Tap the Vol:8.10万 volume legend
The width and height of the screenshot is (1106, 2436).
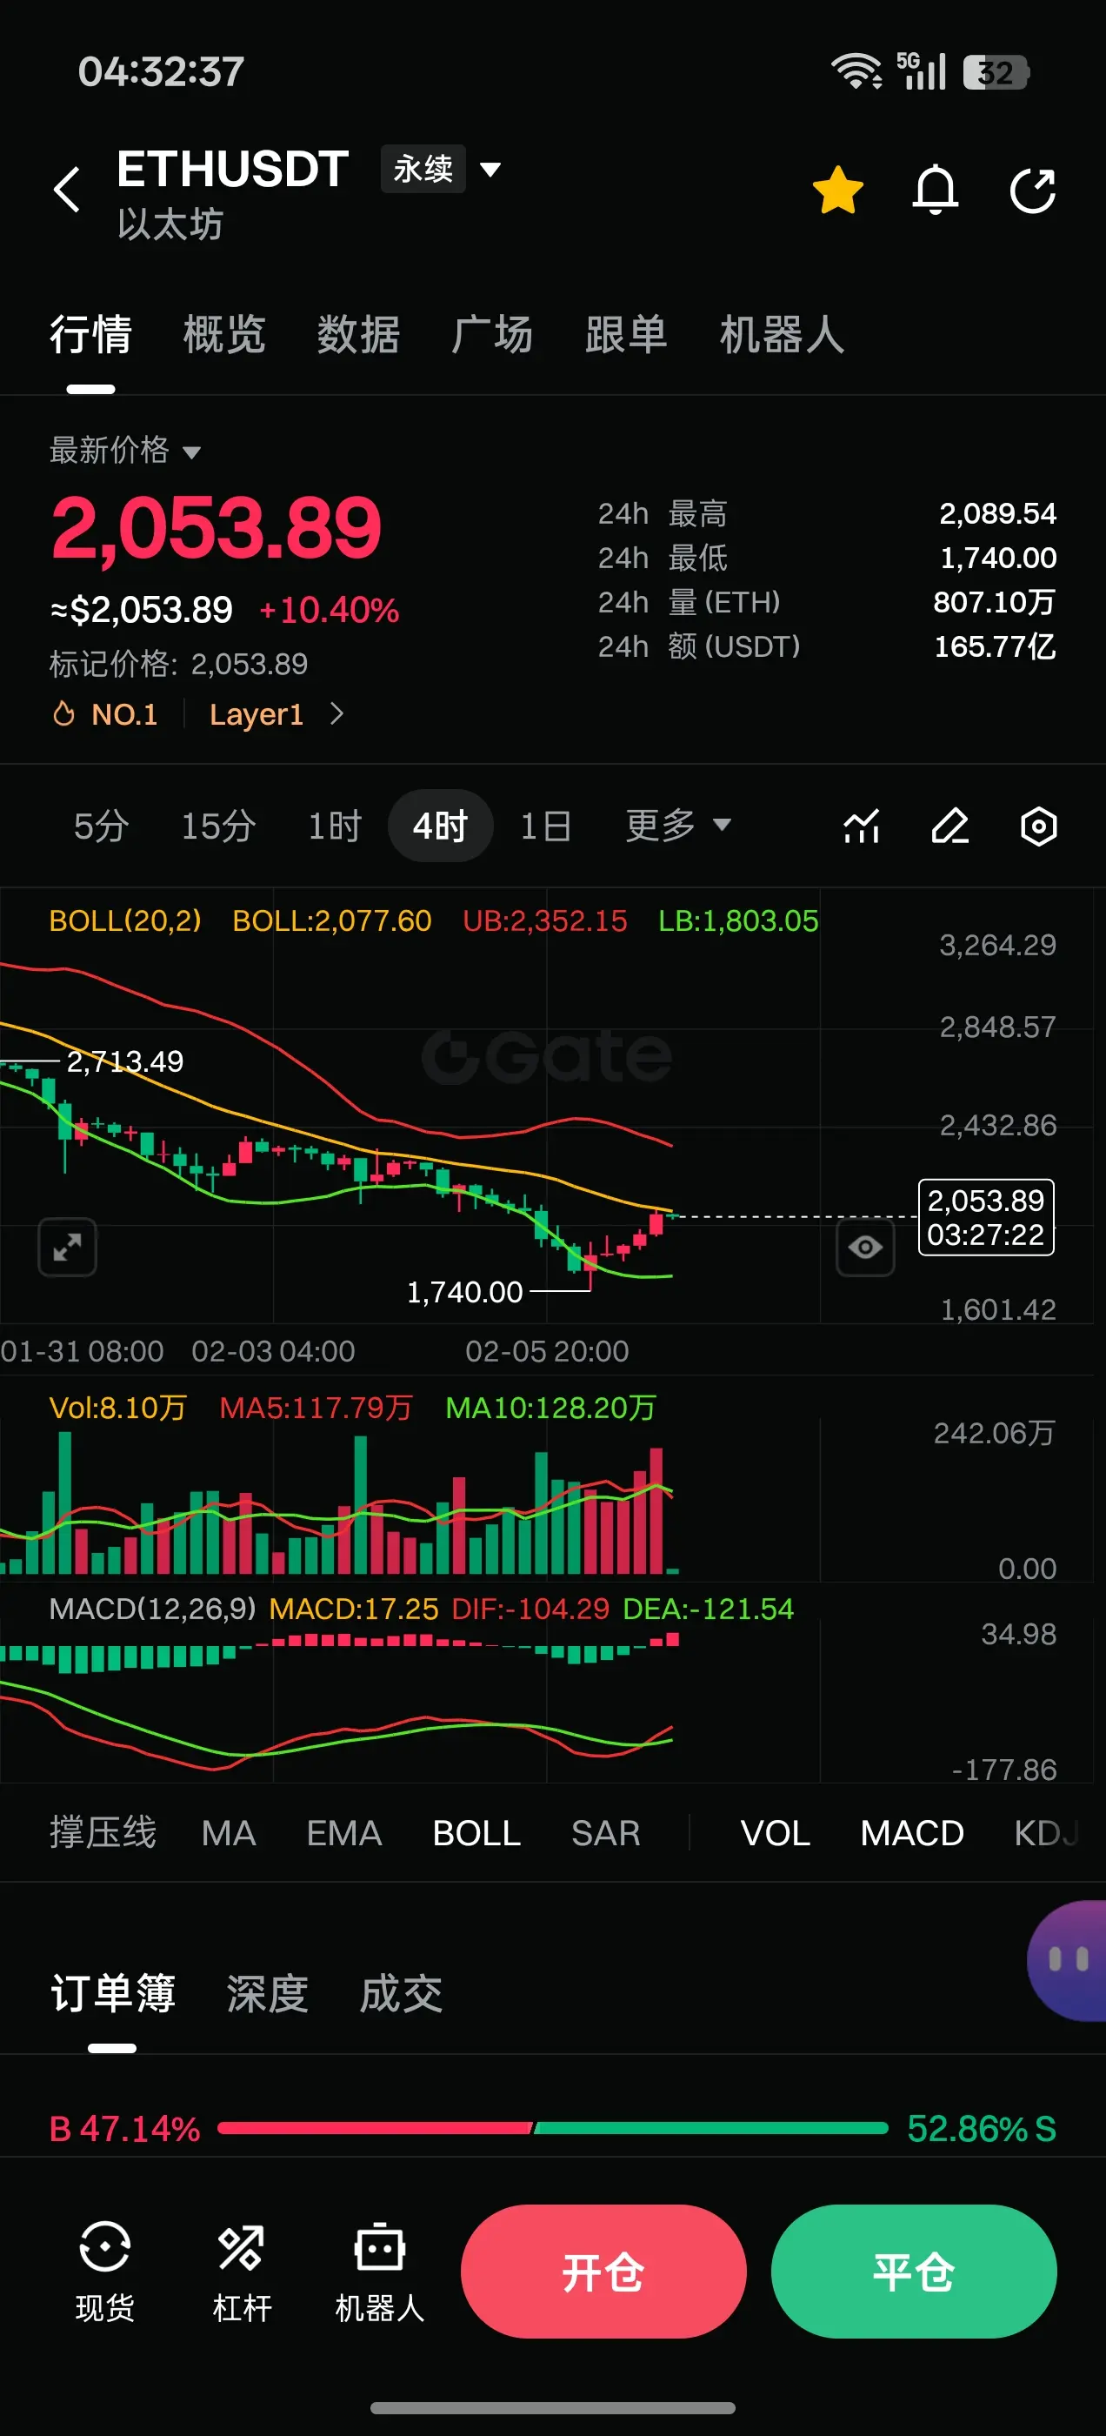118,1408
